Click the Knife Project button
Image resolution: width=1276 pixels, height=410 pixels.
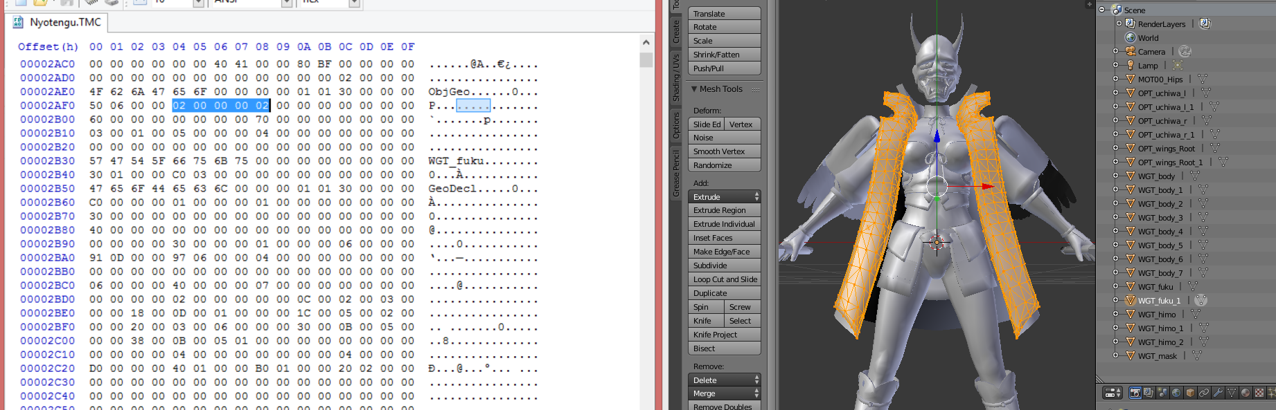pyautogui.click(x=725, y=334)
